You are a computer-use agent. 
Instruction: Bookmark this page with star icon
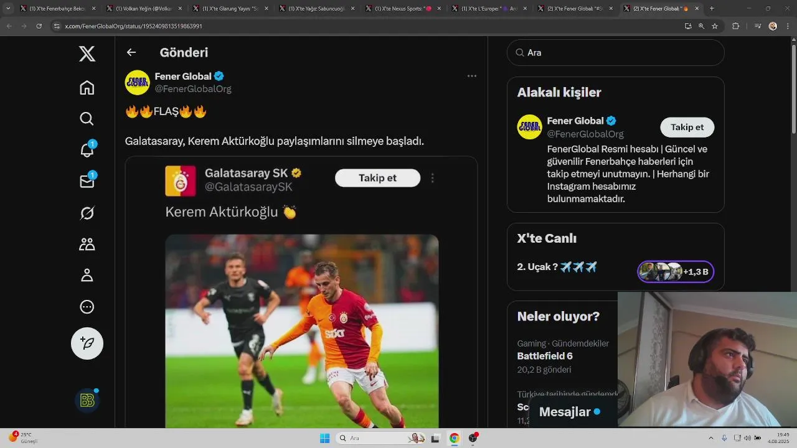715,26
